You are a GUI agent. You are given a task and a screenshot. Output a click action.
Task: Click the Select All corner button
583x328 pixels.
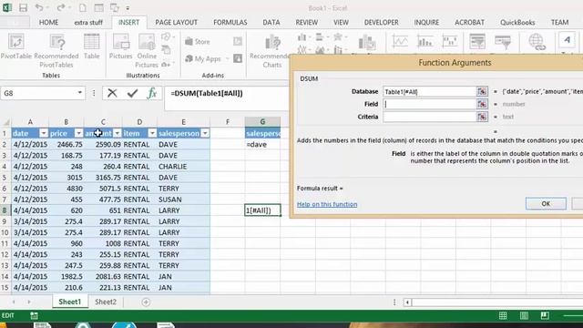[x=5, y=122]
